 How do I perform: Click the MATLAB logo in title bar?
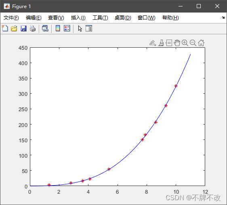click(x=6, y=6)
